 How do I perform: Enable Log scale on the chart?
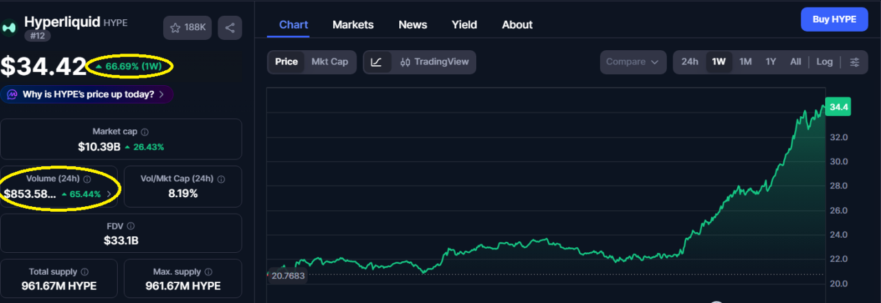click(x=824, y=62)
